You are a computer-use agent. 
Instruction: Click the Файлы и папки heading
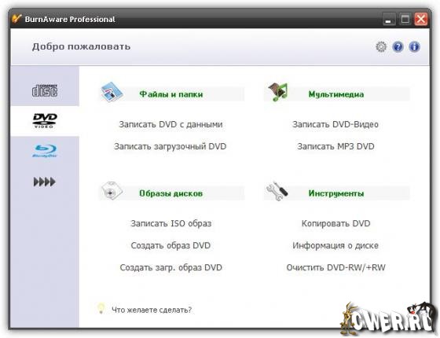(x=171, y=94)
